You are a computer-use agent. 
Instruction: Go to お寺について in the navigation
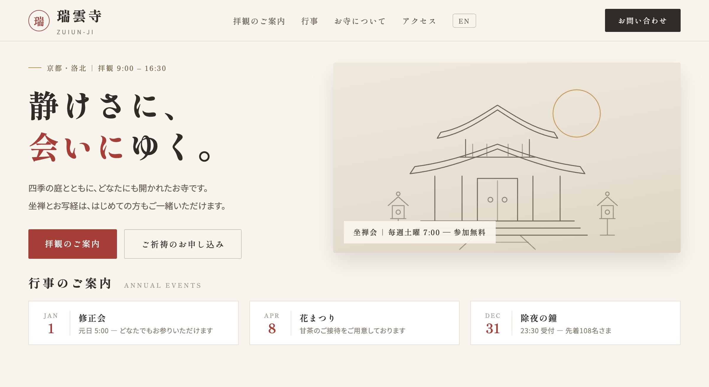pos(360,21)
